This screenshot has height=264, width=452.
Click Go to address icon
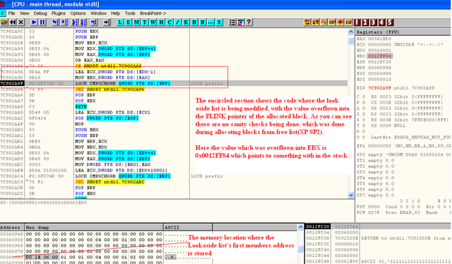(x=107, y=22)
